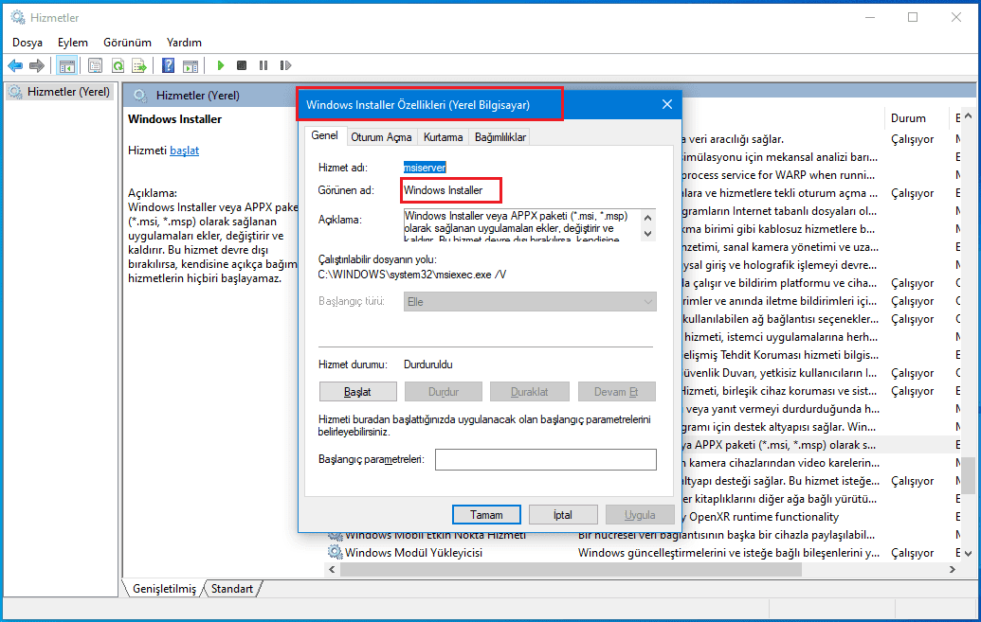981x622 pixels.
Task: Click the Görünen ad value Windows Installer
Action: [x=443, y=190]
